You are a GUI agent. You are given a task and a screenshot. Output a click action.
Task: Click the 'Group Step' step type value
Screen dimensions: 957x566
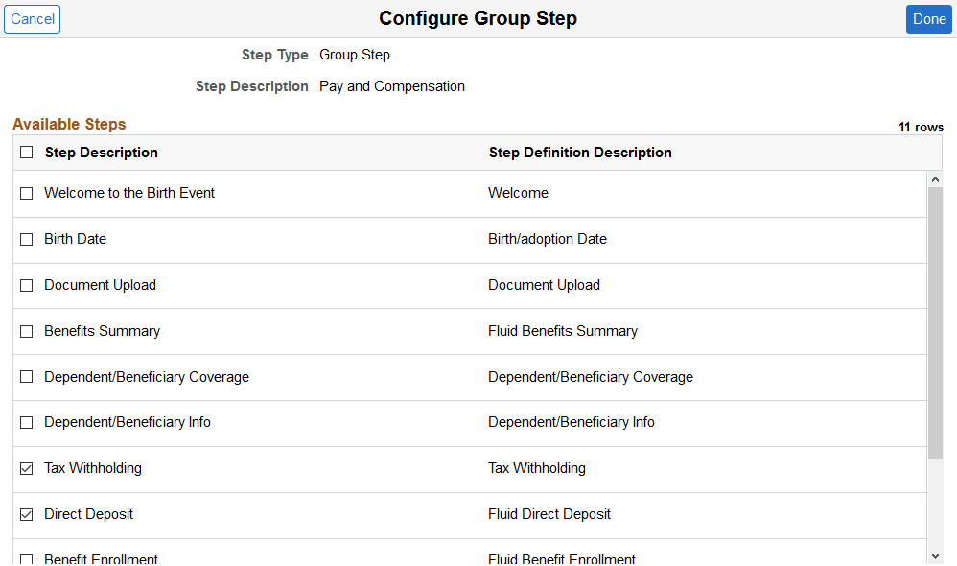point(355,55)
